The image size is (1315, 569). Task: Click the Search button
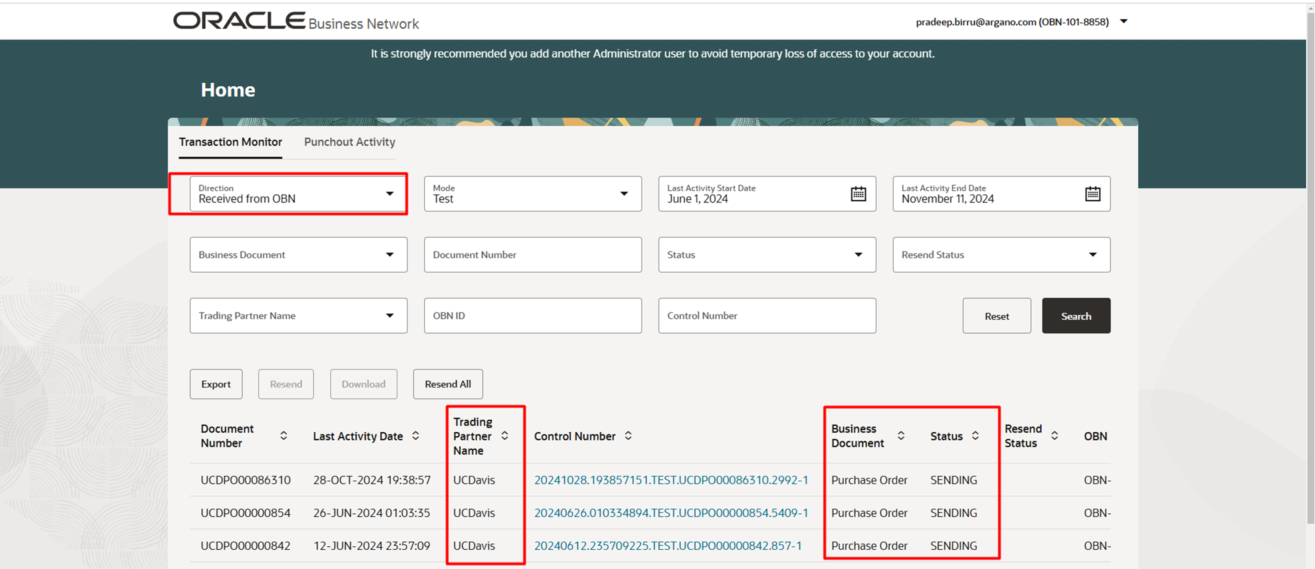tap(1076, 316)
